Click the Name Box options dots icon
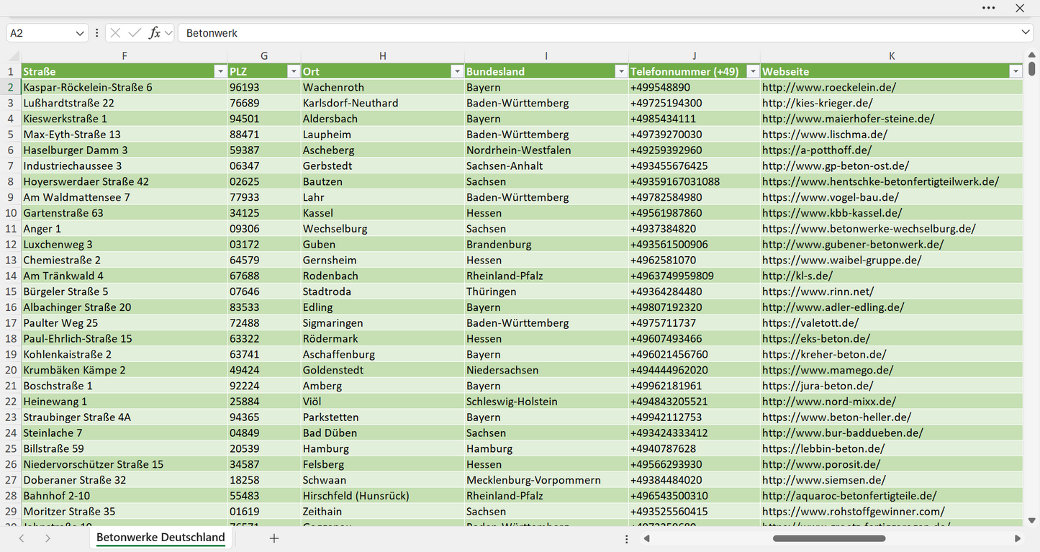Viewport: 1040px width, 552px height. tap(97, 33)
